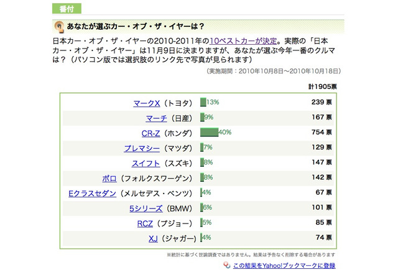This screenshot has height=272, width=398.
Task: Click the poll period date text
Action: (x=274, y=71)
